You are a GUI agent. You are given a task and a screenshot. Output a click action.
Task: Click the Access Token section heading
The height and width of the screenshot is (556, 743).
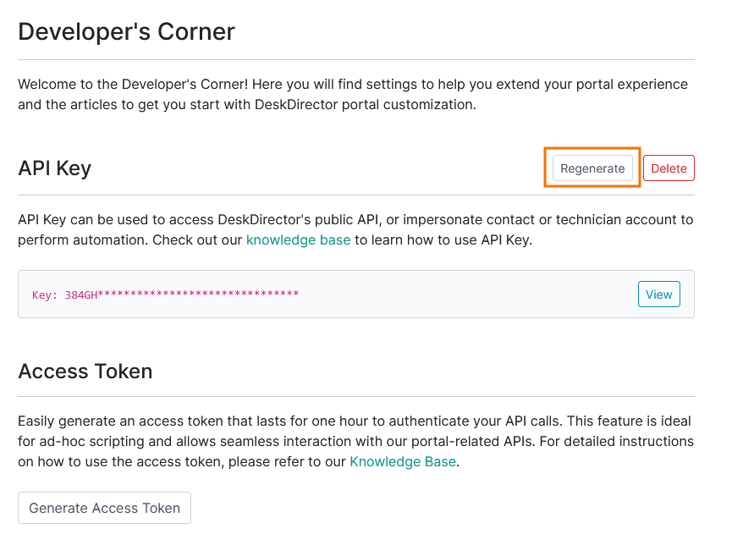[85, 371]
